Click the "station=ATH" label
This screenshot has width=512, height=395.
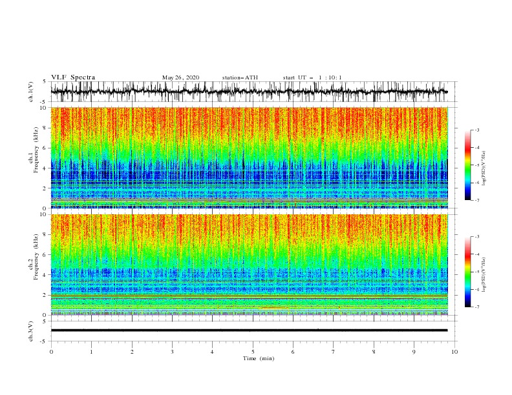(240, 77)
